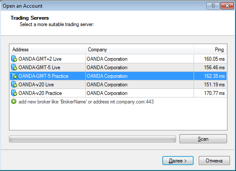Sort servers by Address column header
Screen dimensions: 236x171
point(48,50)
